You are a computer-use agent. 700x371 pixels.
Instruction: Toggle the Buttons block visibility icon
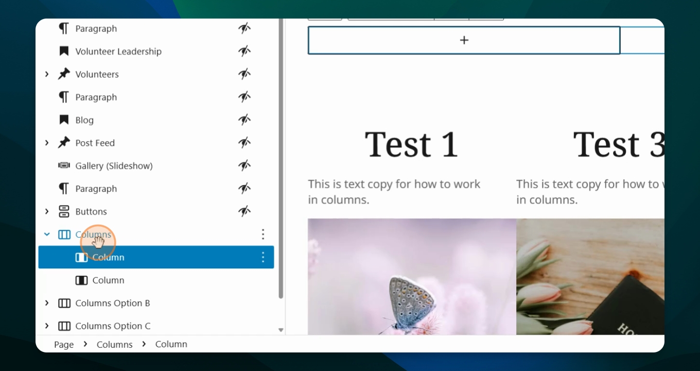click(x=244, y=211)
